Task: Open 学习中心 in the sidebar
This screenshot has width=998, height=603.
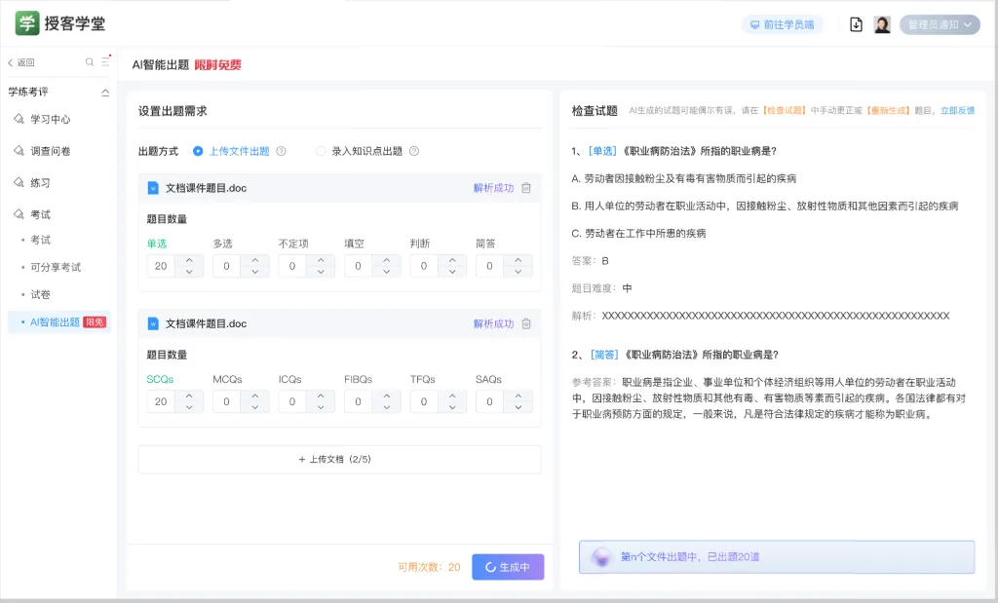Action: click(x=50, y=119)
